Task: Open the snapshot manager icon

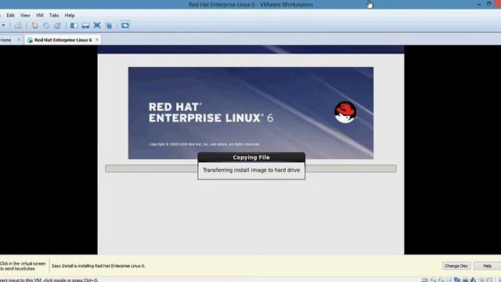Action: tap(57, 26)
